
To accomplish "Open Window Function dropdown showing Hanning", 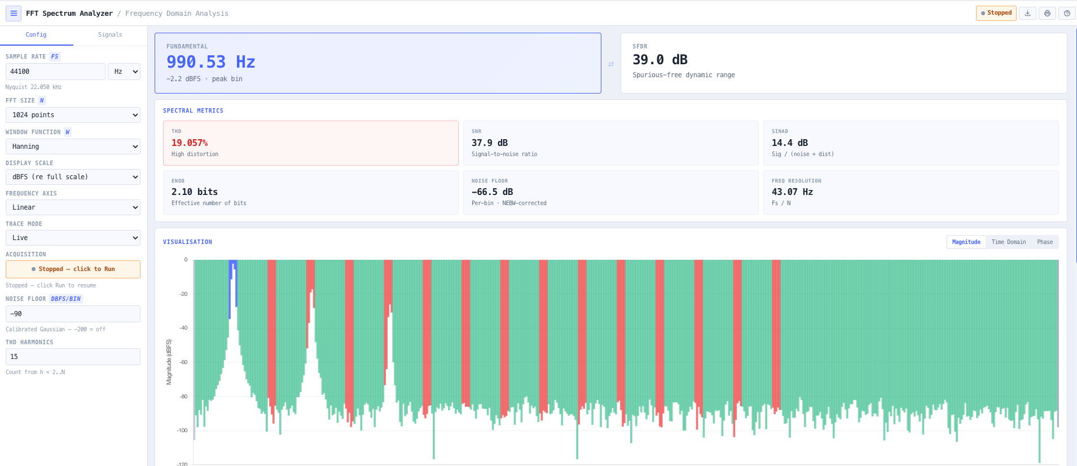I will pos(73,147).
